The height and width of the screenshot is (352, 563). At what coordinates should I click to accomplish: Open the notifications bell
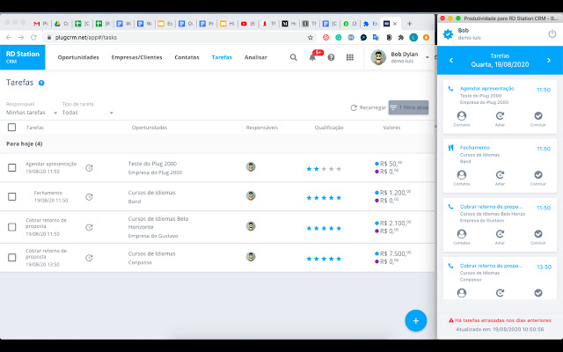[312, 57]
